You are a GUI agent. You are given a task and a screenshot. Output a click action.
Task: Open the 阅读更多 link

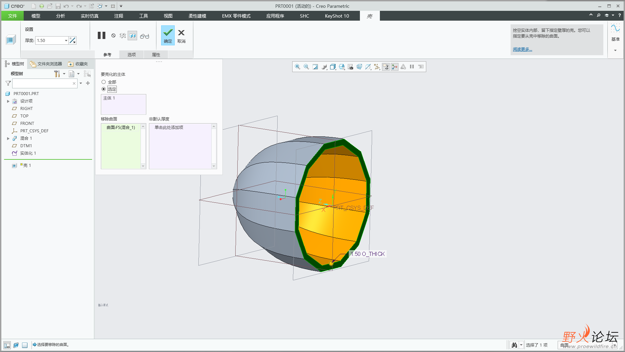point(522,49)
